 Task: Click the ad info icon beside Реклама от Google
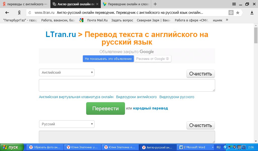pos(168,59)
